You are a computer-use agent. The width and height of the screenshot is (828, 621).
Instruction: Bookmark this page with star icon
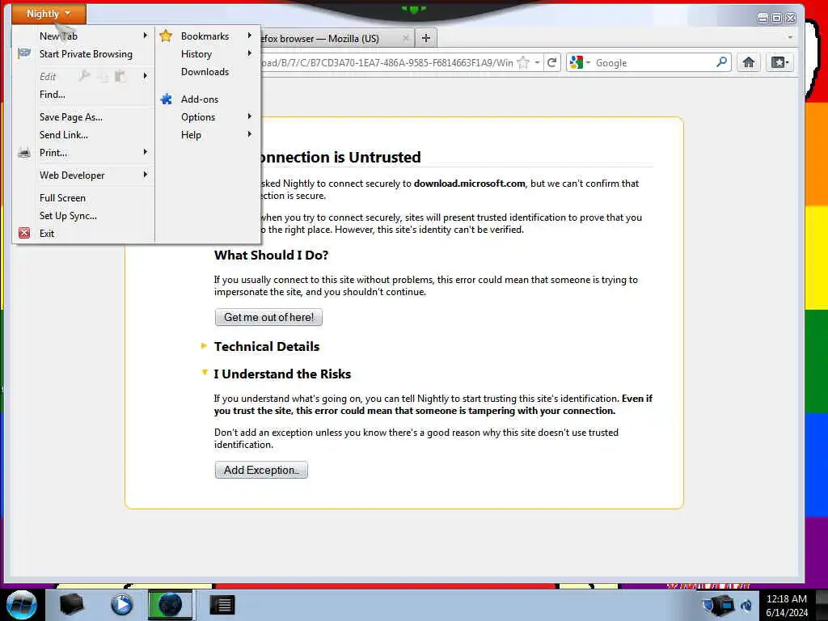pos(523,63)
